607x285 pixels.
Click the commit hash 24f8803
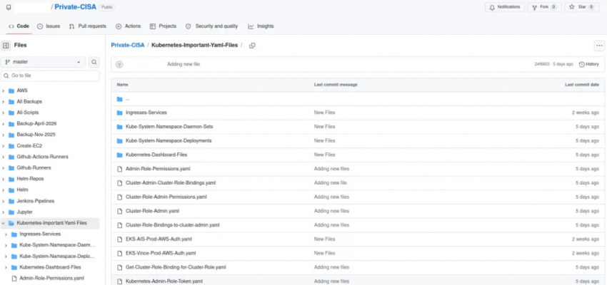[543, 65]
